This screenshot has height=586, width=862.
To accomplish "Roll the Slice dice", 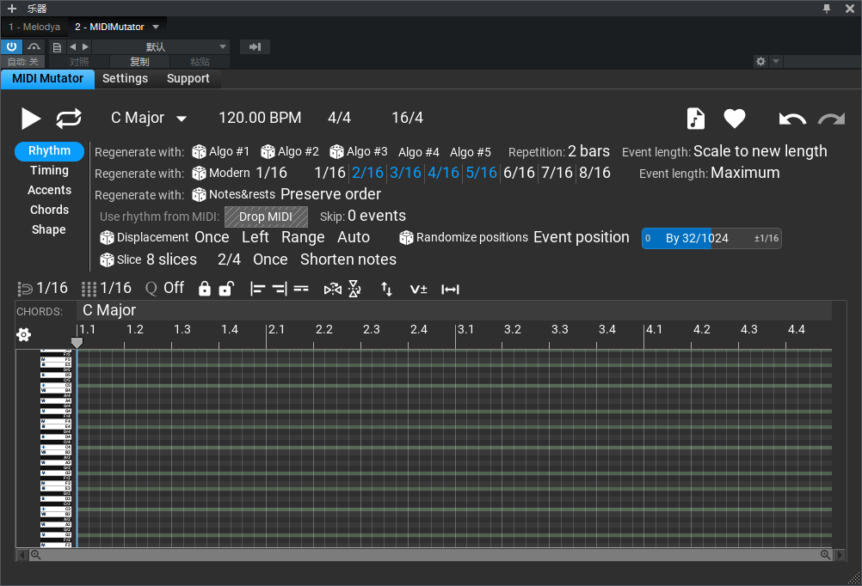I will (107, 259).
